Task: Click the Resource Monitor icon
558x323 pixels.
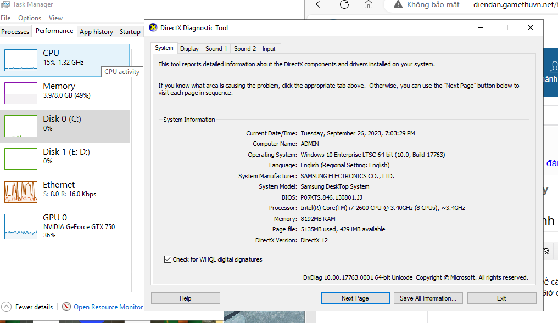Action: 66,307
